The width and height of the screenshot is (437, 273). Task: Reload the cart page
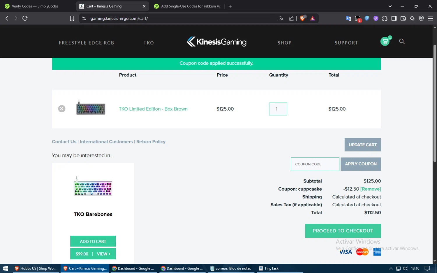[25, 18]
